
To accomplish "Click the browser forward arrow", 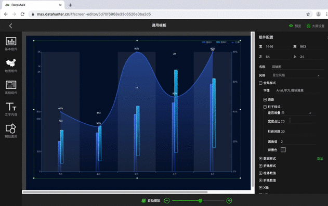I will (14, 14).
